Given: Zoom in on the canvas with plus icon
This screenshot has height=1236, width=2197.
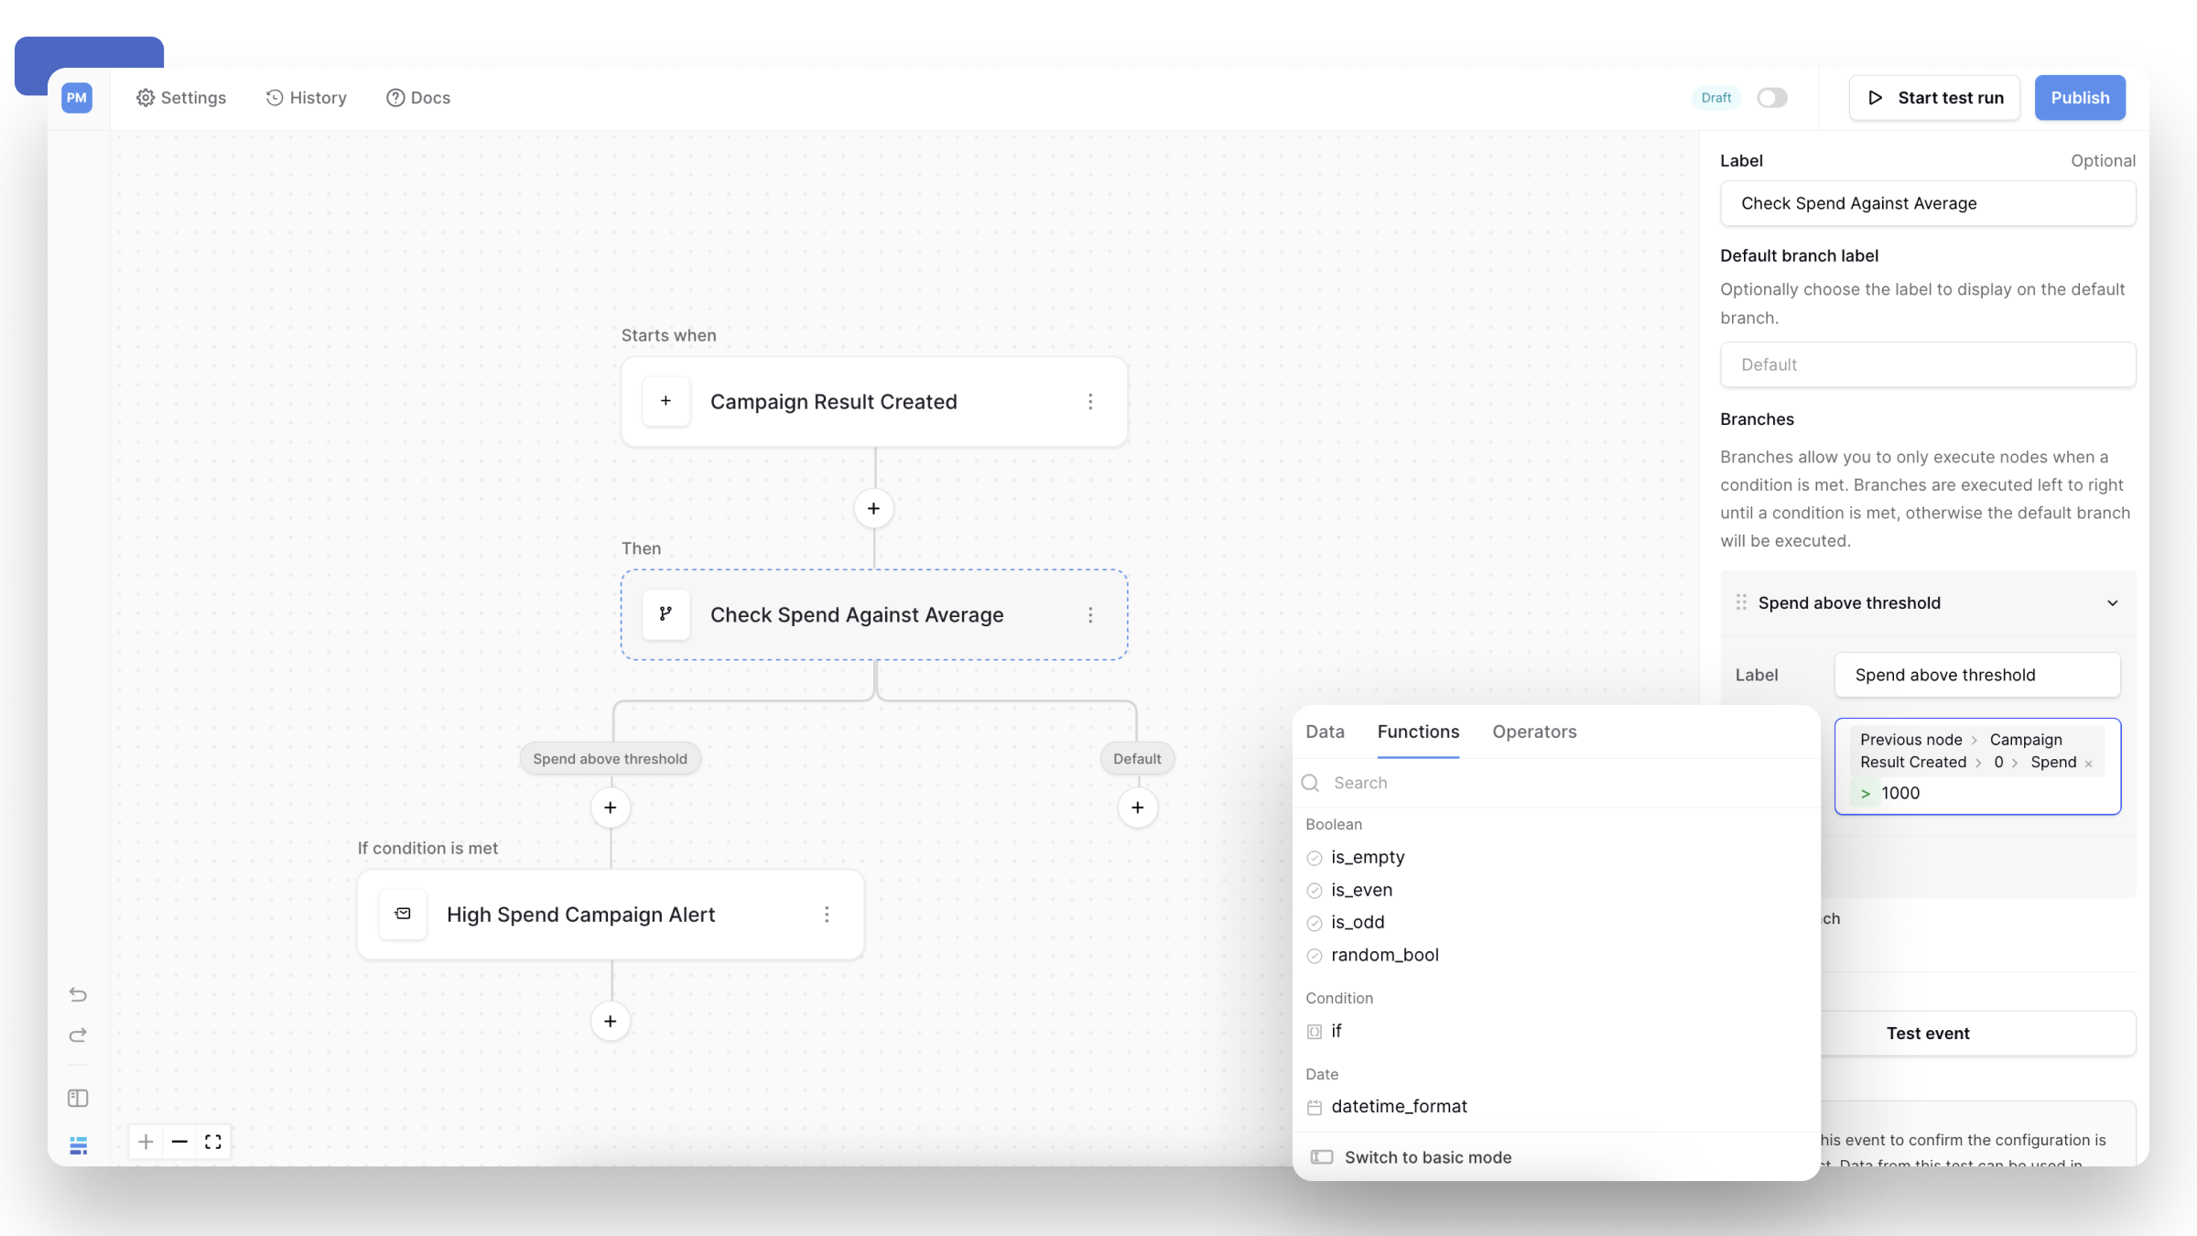Looking at the screenshot, I should click(146, 1142).
